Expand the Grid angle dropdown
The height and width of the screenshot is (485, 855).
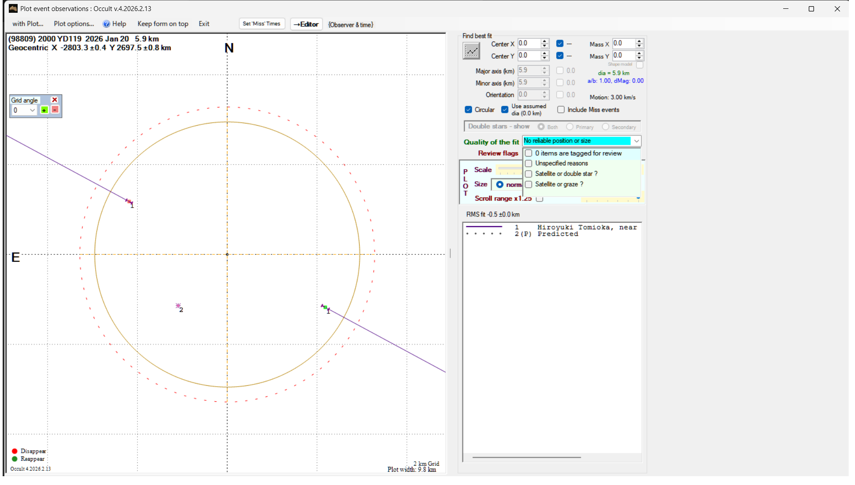click(x=32, y=110)
